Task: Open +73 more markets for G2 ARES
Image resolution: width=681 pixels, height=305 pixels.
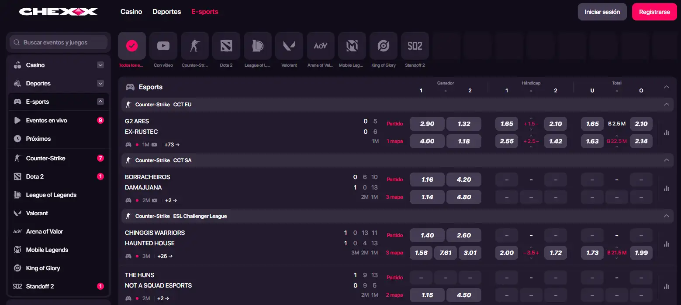Action: [172, 145]
